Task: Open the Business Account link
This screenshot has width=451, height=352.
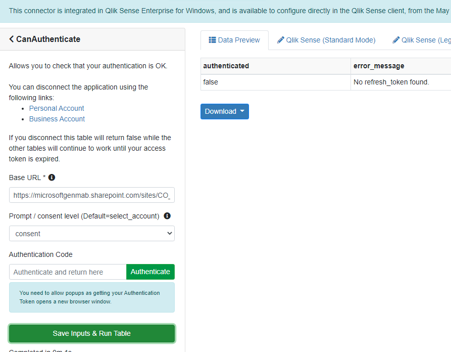Action: [57, 119]
